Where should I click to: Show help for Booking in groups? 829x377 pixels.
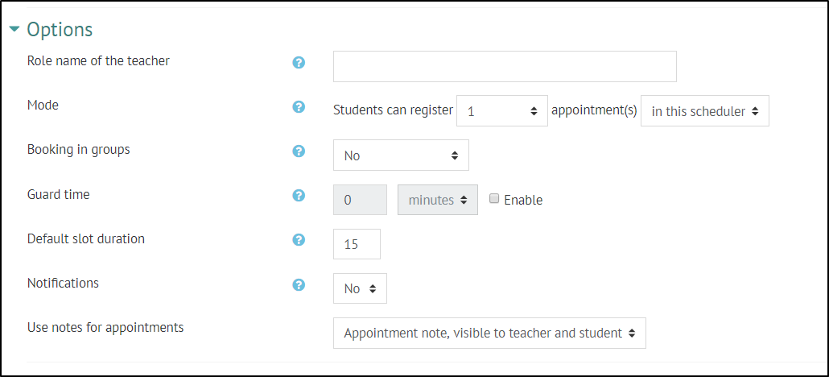click(x=299, y=151)
